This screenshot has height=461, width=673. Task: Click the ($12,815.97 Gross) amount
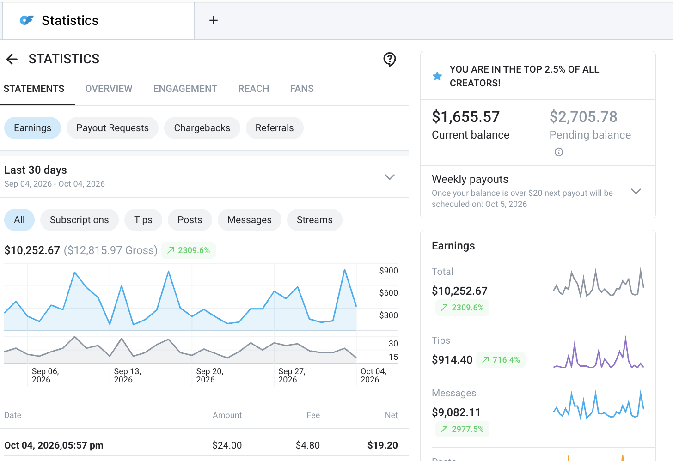(110, 250)
